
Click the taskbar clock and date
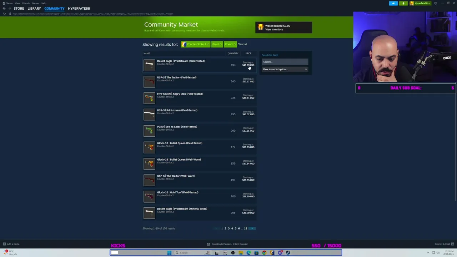[x=448, y=253]
